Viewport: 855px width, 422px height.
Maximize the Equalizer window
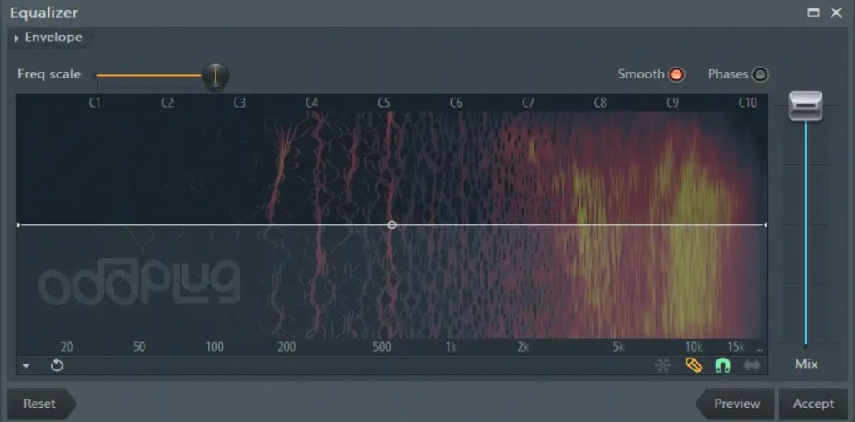tap(813, 13)
